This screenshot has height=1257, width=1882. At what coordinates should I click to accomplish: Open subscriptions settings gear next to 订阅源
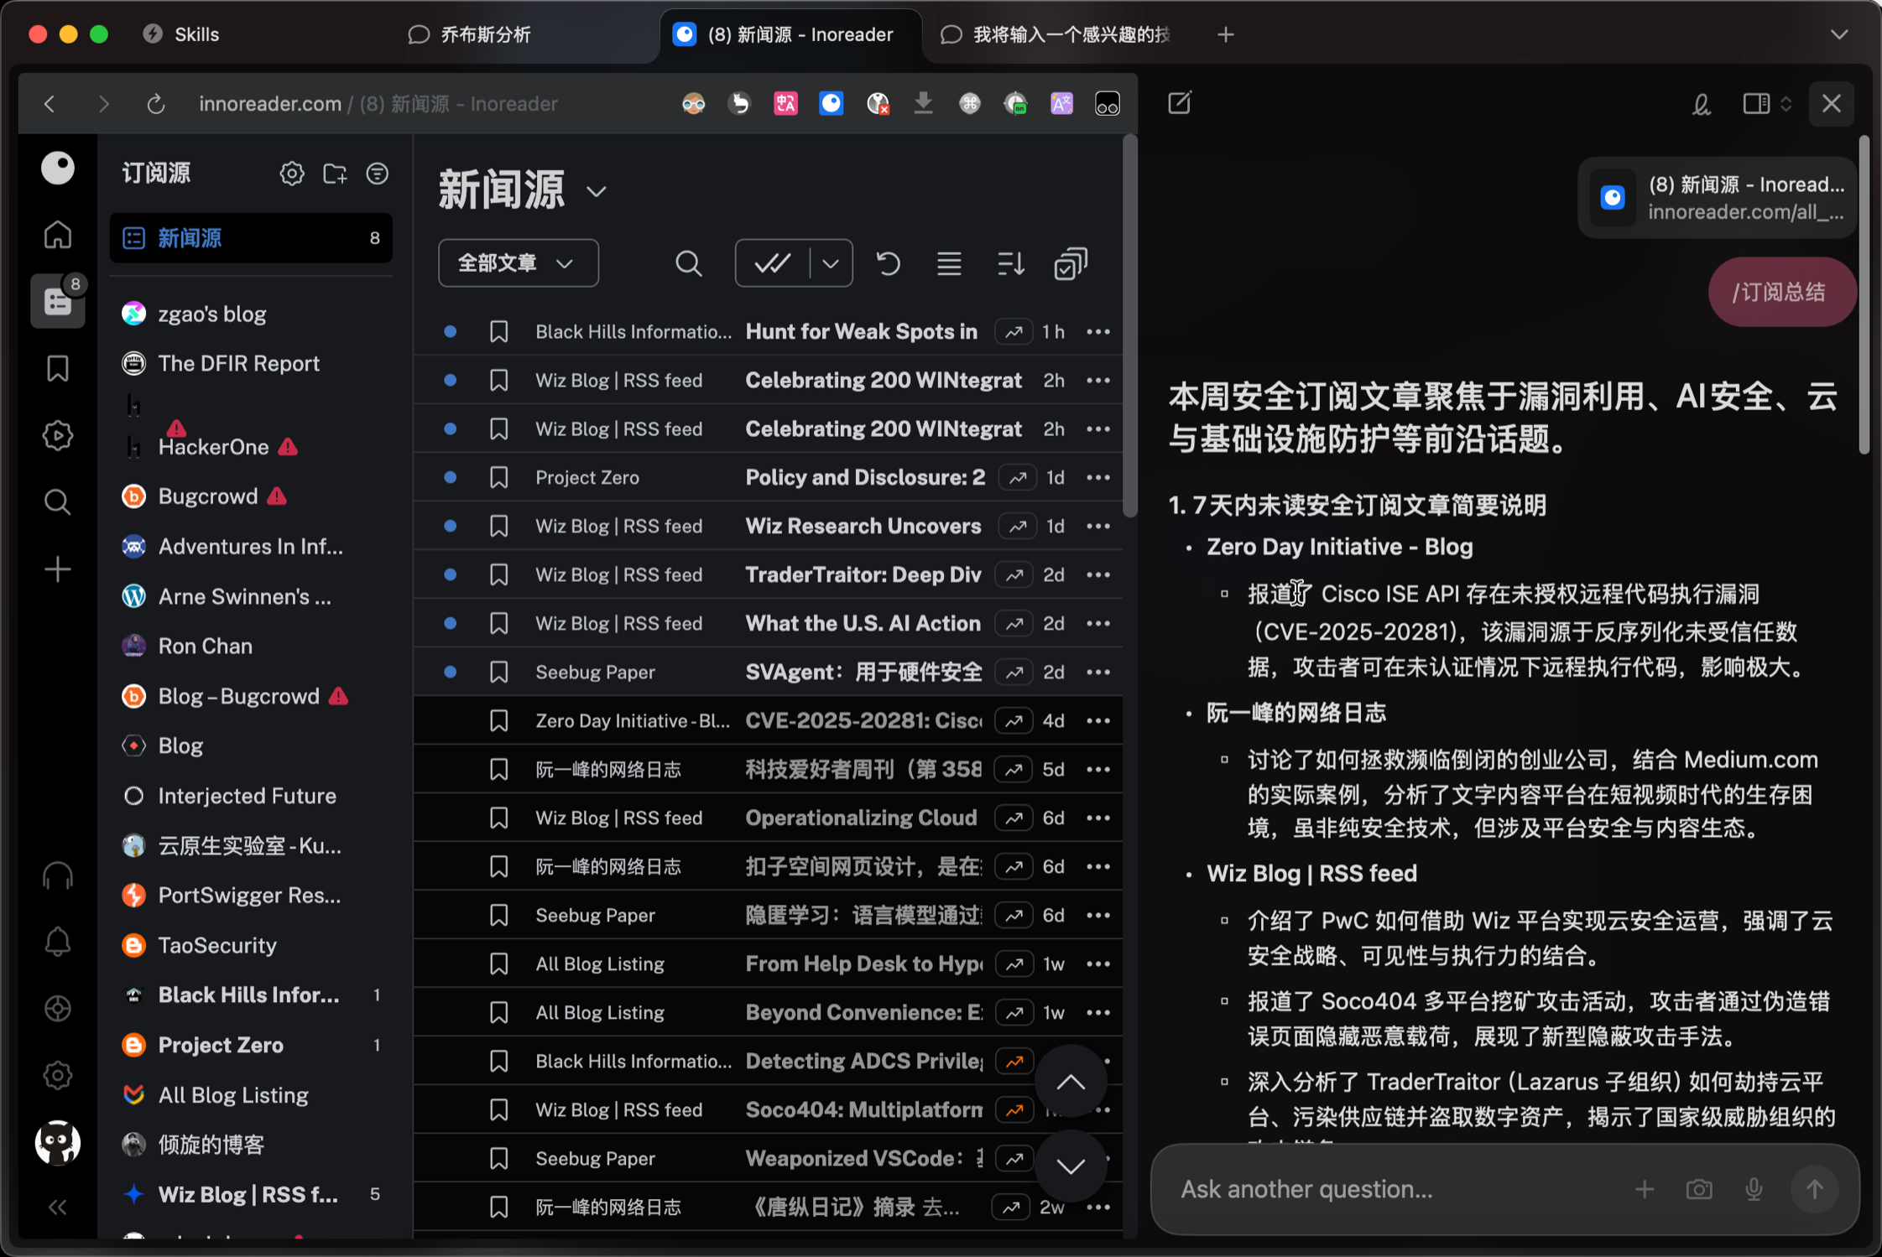coord(292,174)
